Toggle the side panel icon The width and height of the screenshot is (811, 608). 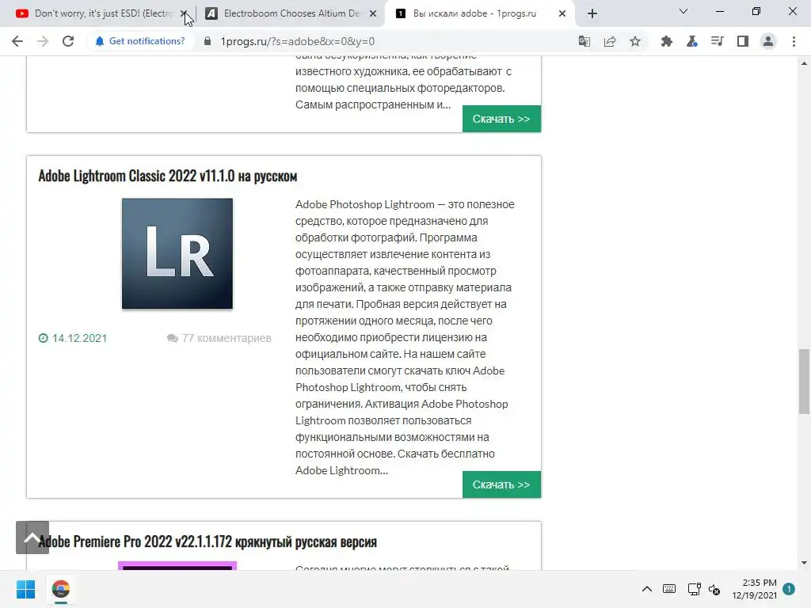743,41
